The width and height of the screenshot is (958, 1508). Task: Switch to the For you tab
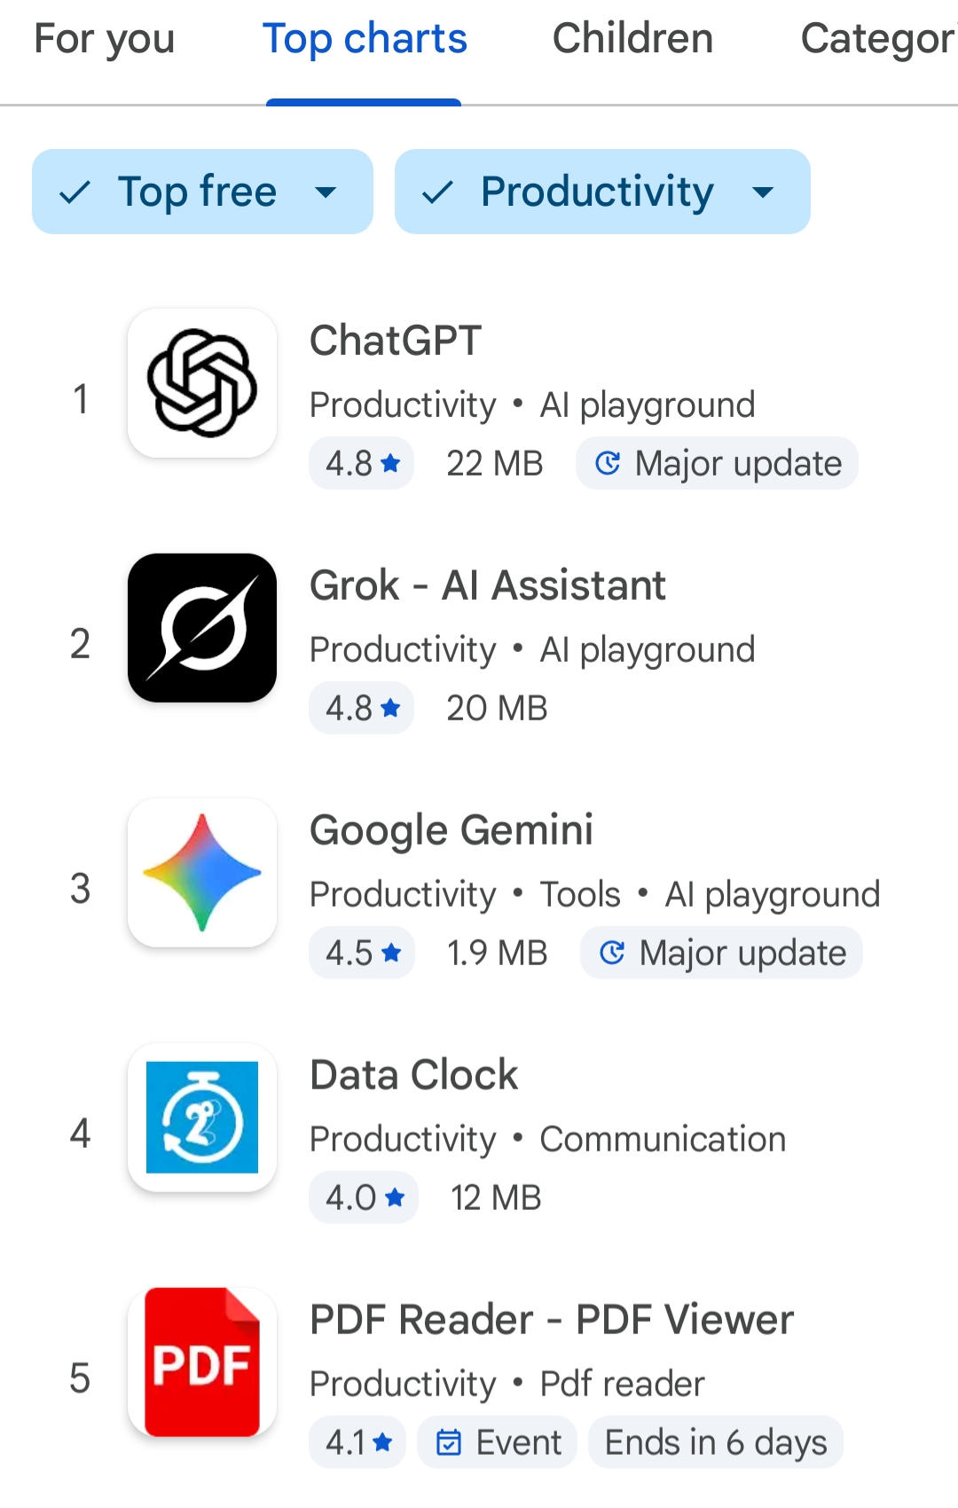[x=105, y=39]
